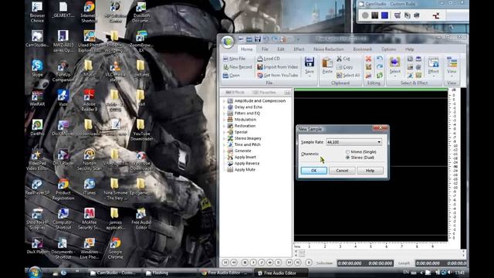Click the Stop playback button

click(245, 263)
